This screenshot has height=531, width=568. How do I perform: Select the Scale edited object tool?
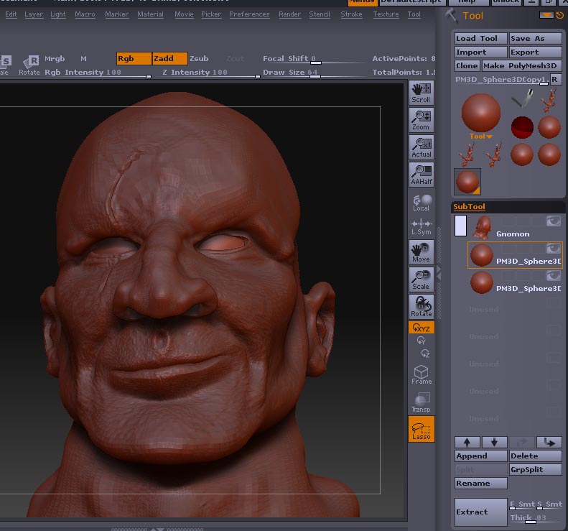(x=421, y=280)
